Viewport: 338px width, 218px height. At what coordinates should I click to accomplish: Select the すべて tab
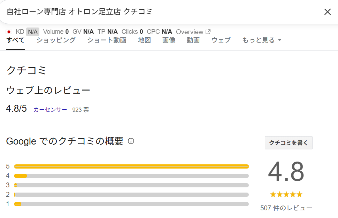pyautogui.click(x=16, y=40)
